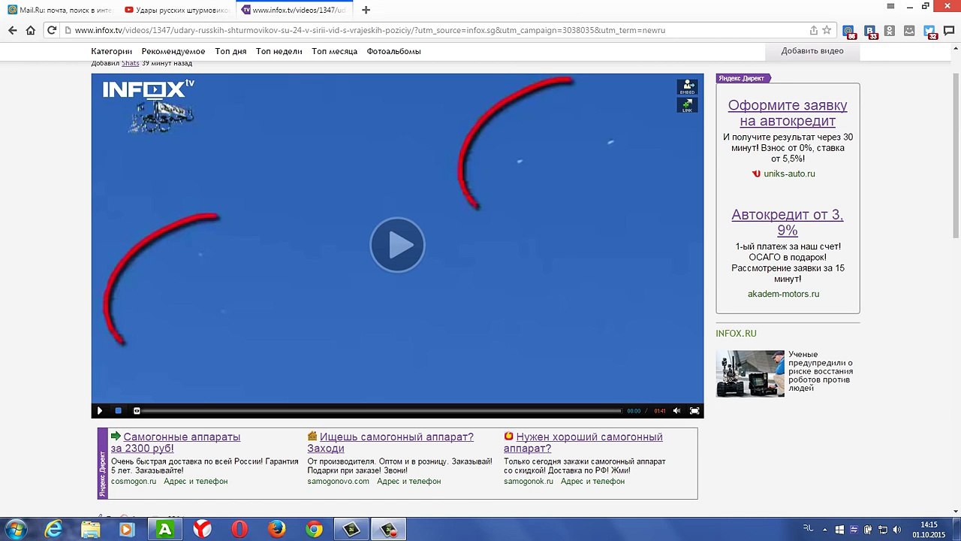
Task: Visit the cosmogon.ru link
Action: click(134, 481)
